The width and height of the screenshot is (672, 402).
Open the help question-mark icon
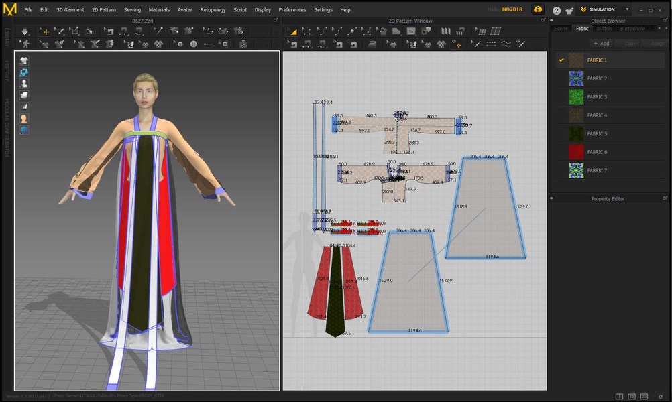[x=556, y=10]
